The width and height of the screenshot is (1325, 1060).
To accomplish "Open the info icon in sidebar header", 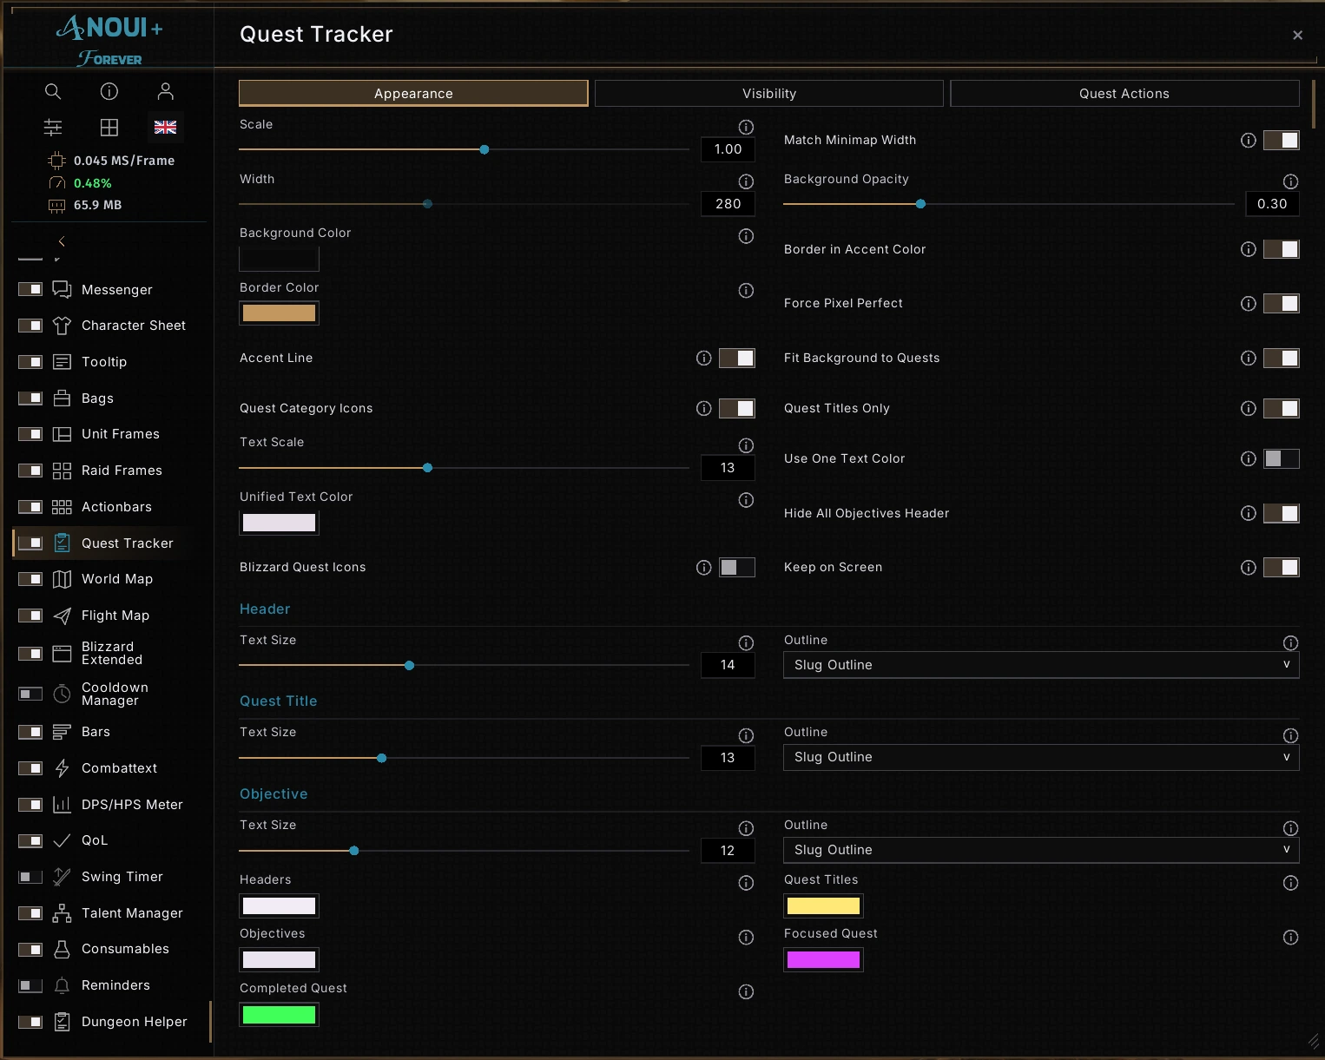I will pos(109,91).
